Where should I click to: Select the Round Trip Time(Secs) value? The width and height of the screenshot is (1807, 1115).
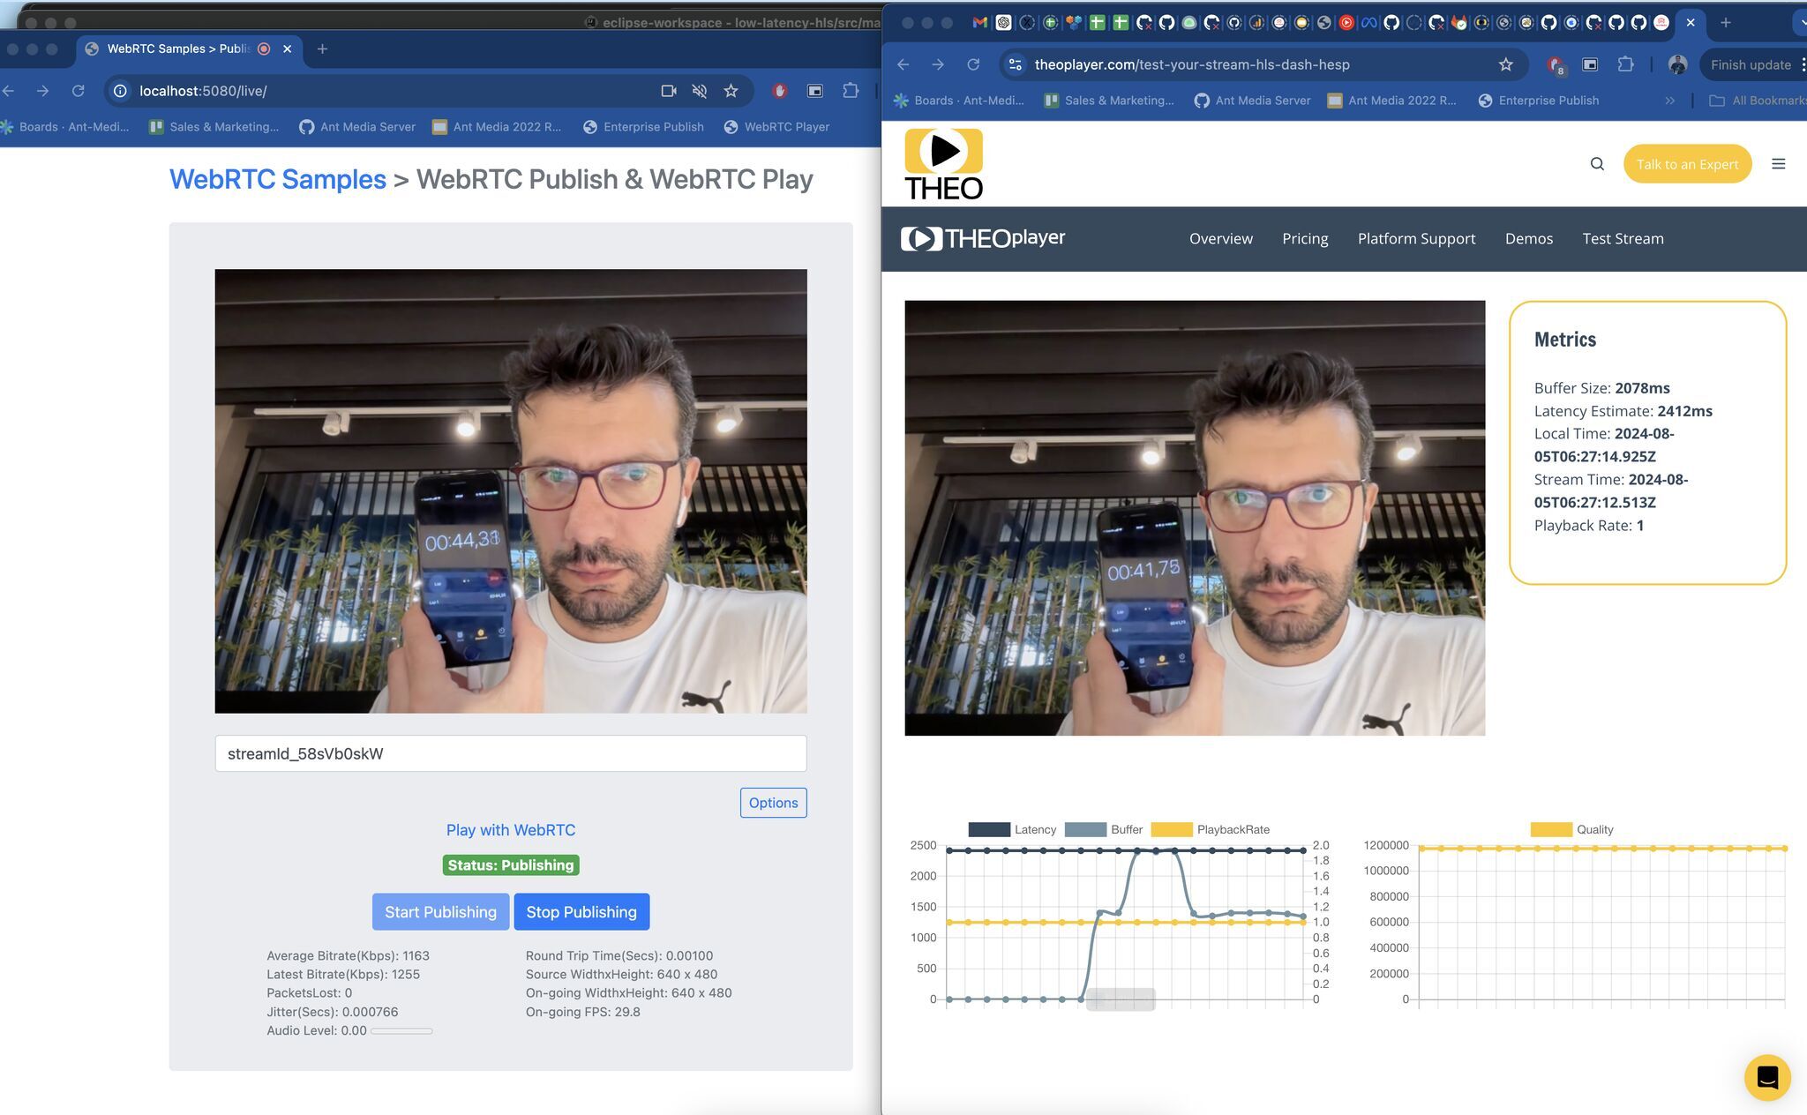(689, 955)
